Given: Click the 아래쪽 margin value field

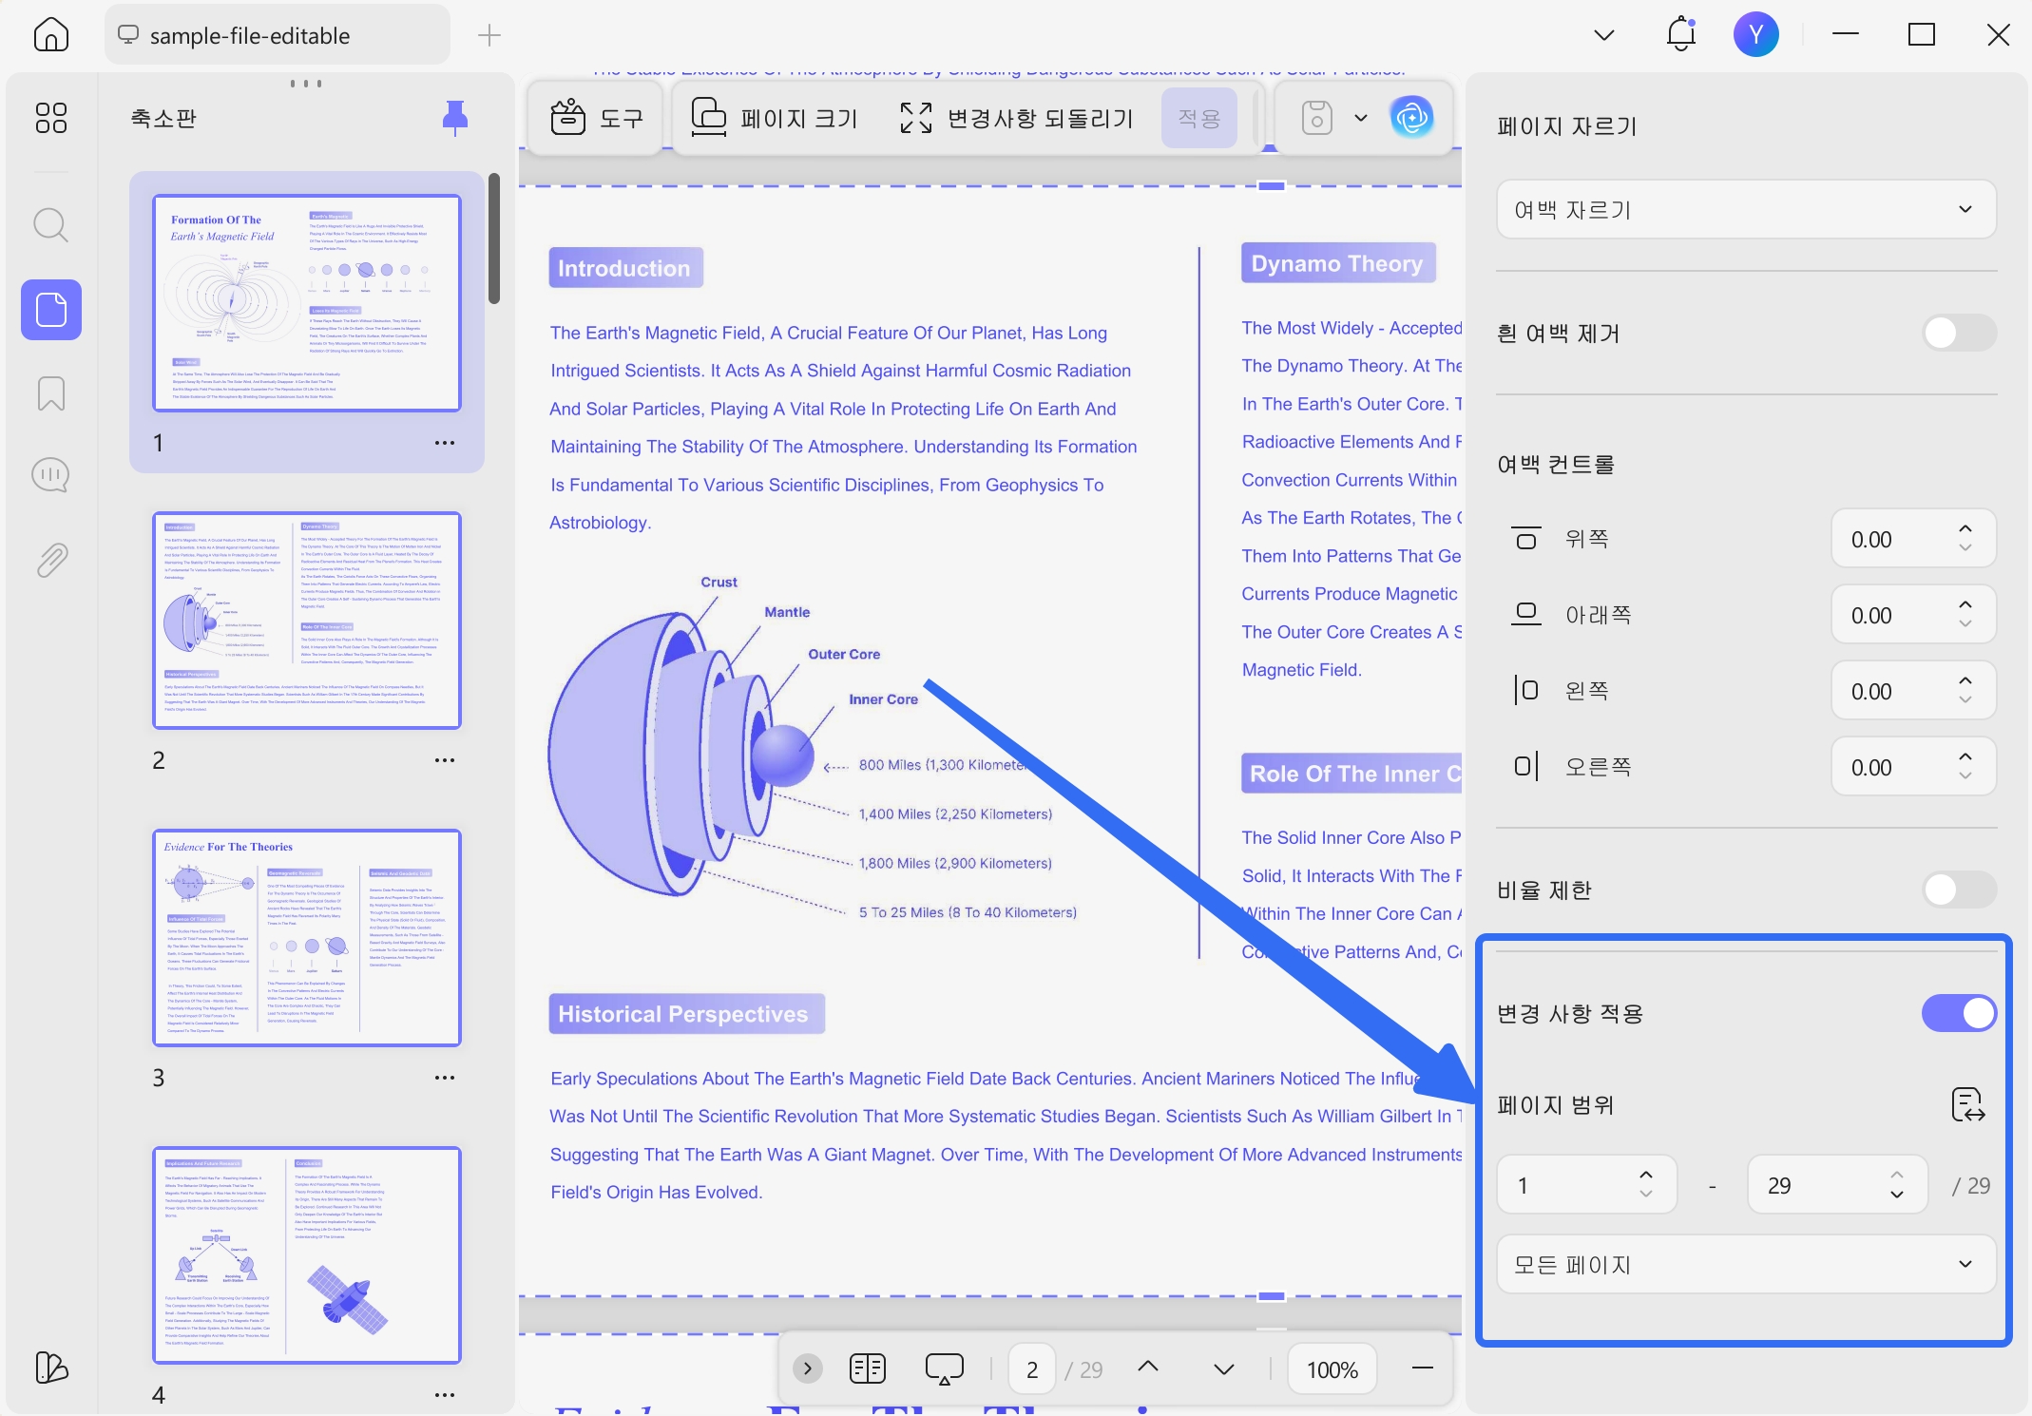Looking at the screenshot, I should pyautogui.click(x=1893, y=615).
